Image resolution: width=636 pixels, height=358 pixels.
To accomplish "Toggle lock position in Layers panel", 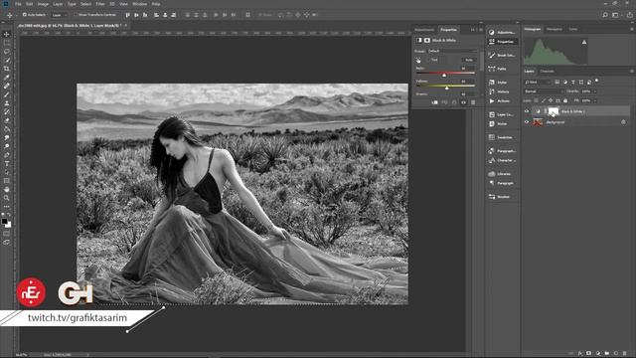I will 551,100.
